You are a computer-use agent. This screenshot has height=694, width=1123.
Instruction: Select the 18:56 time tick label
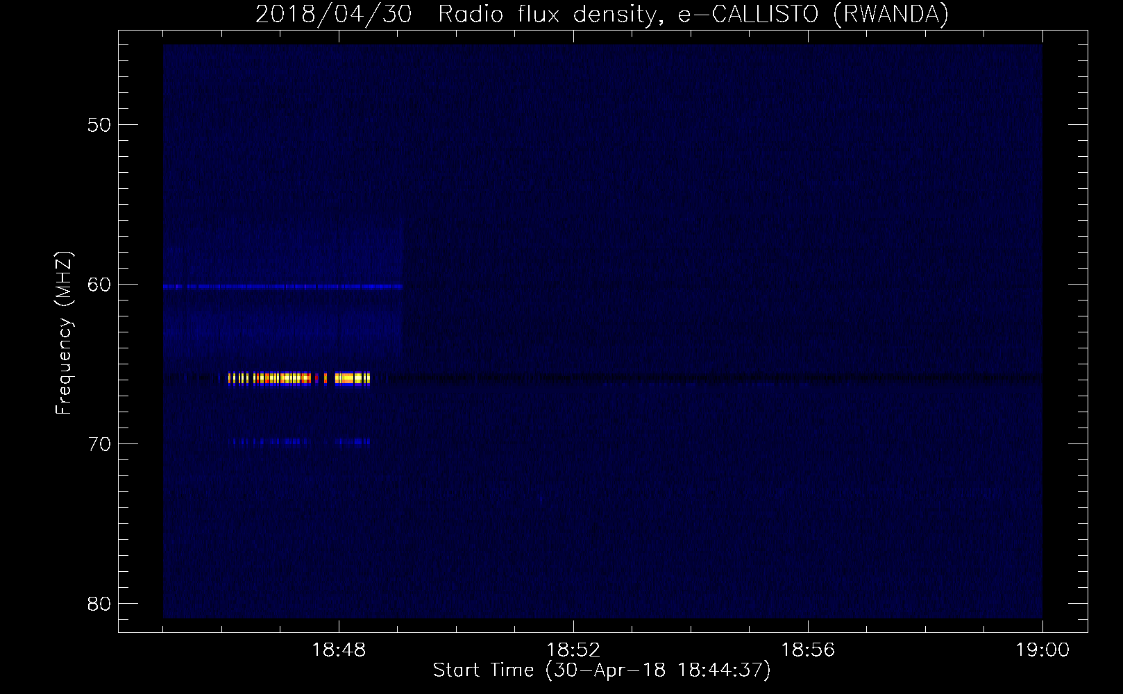(808, 650)
